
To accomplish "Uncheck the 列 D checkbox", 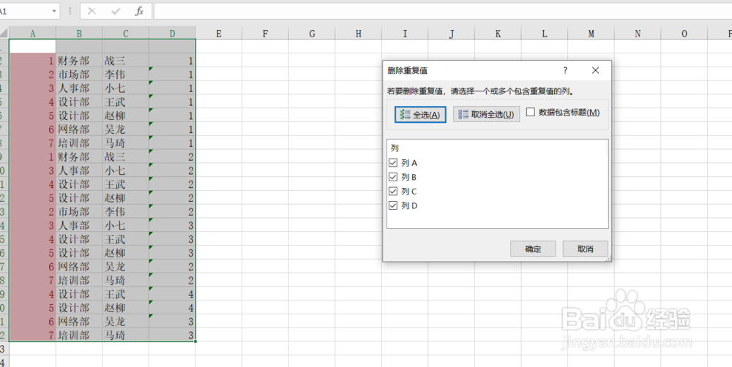I will pyautogui.click(x=392, y=205).
